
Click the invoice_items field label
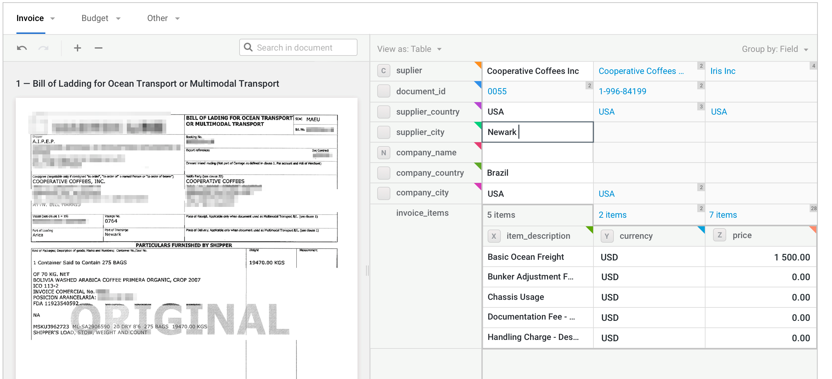(x=422, y=213)
